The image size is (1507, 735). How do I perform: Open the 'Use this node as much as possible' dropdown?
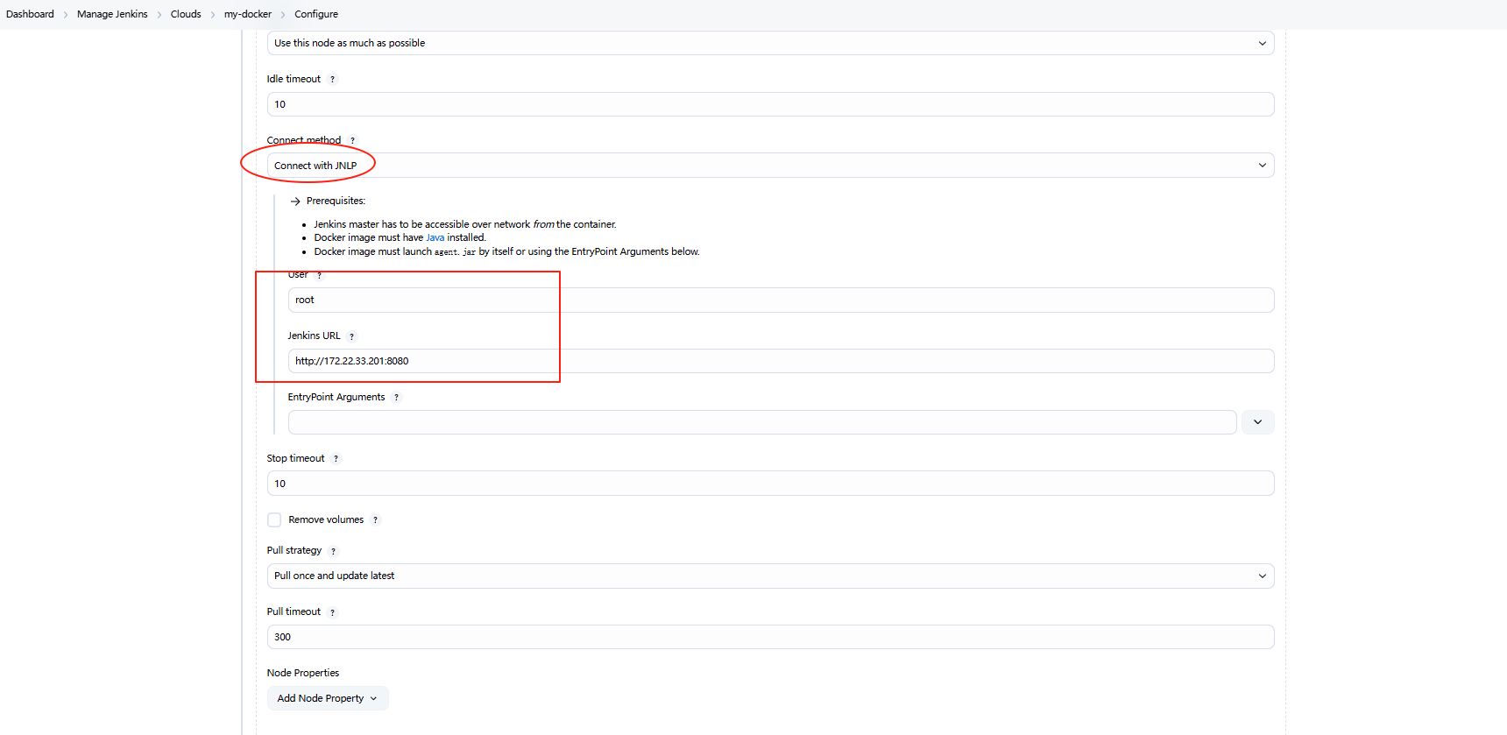point(769,43)
